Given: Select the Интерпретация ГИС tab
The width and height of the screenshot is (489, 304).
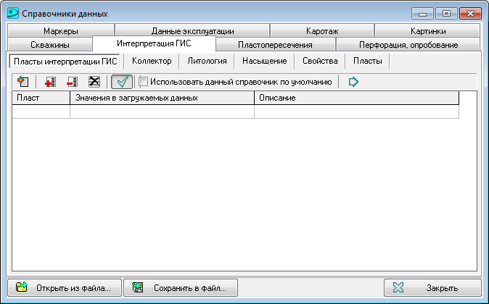Looking at the screenshot, I should [x=154, y=43].
